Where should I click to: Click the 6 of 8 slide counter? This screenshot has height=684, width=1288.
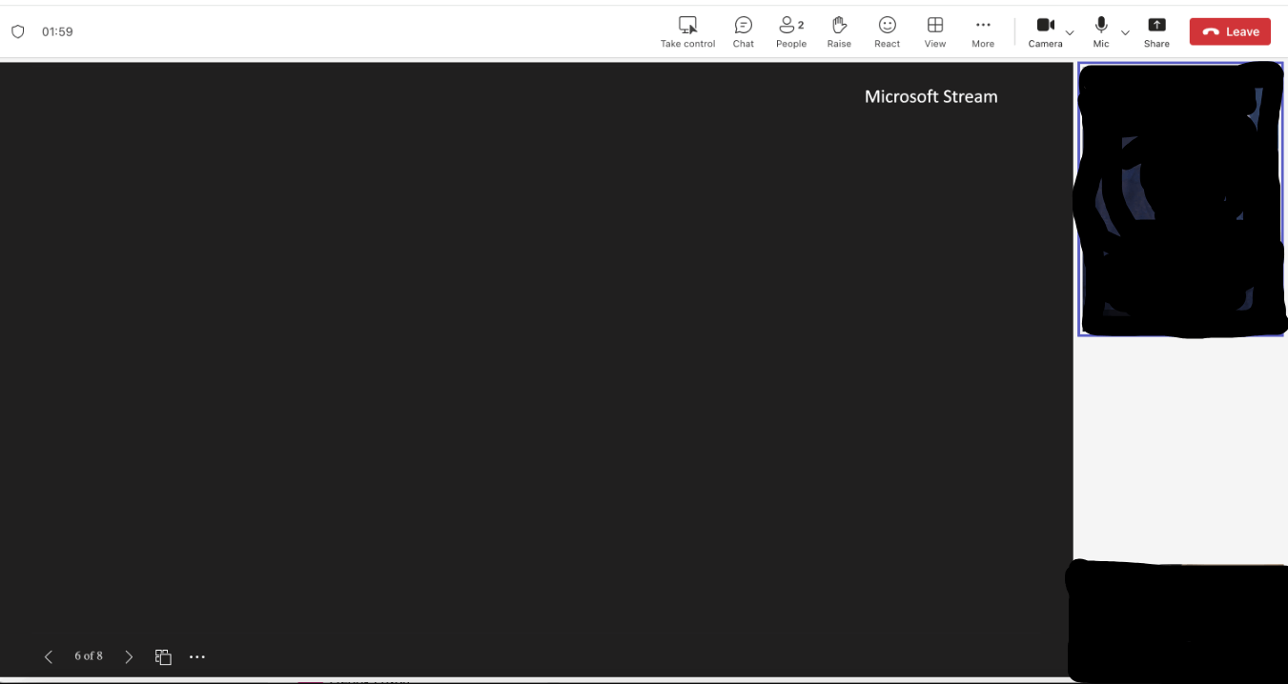[89, 656]
